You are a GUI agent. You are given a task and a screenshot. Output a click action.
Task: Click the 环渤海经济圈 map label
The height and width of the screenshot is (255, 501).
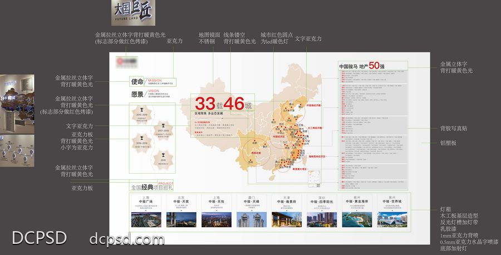(x=313, y=105)
